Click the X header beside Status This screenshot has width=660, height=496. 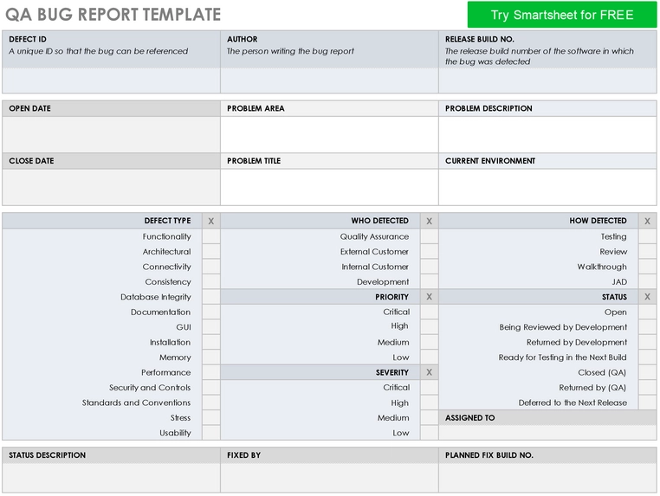tap(647, 297)
